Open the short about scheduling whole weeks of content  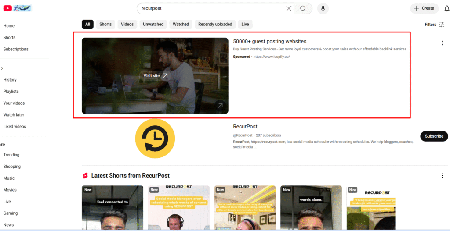coord(179,208)
